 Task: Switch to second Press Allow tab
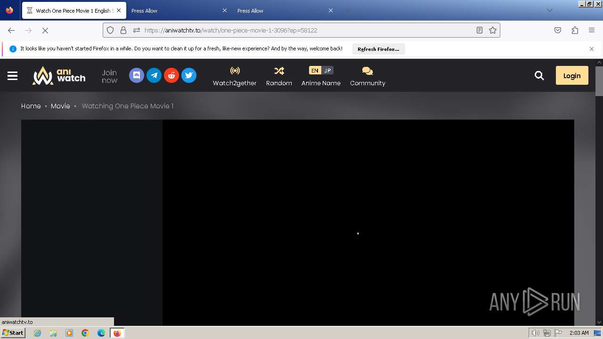(x=285, y=10)
